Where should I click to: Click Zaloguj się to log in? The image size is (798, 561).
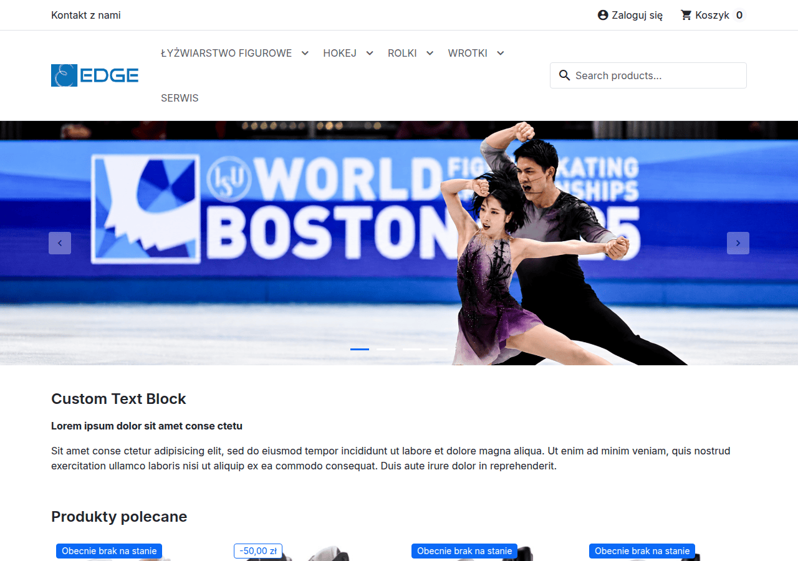(x=637, y=15)
